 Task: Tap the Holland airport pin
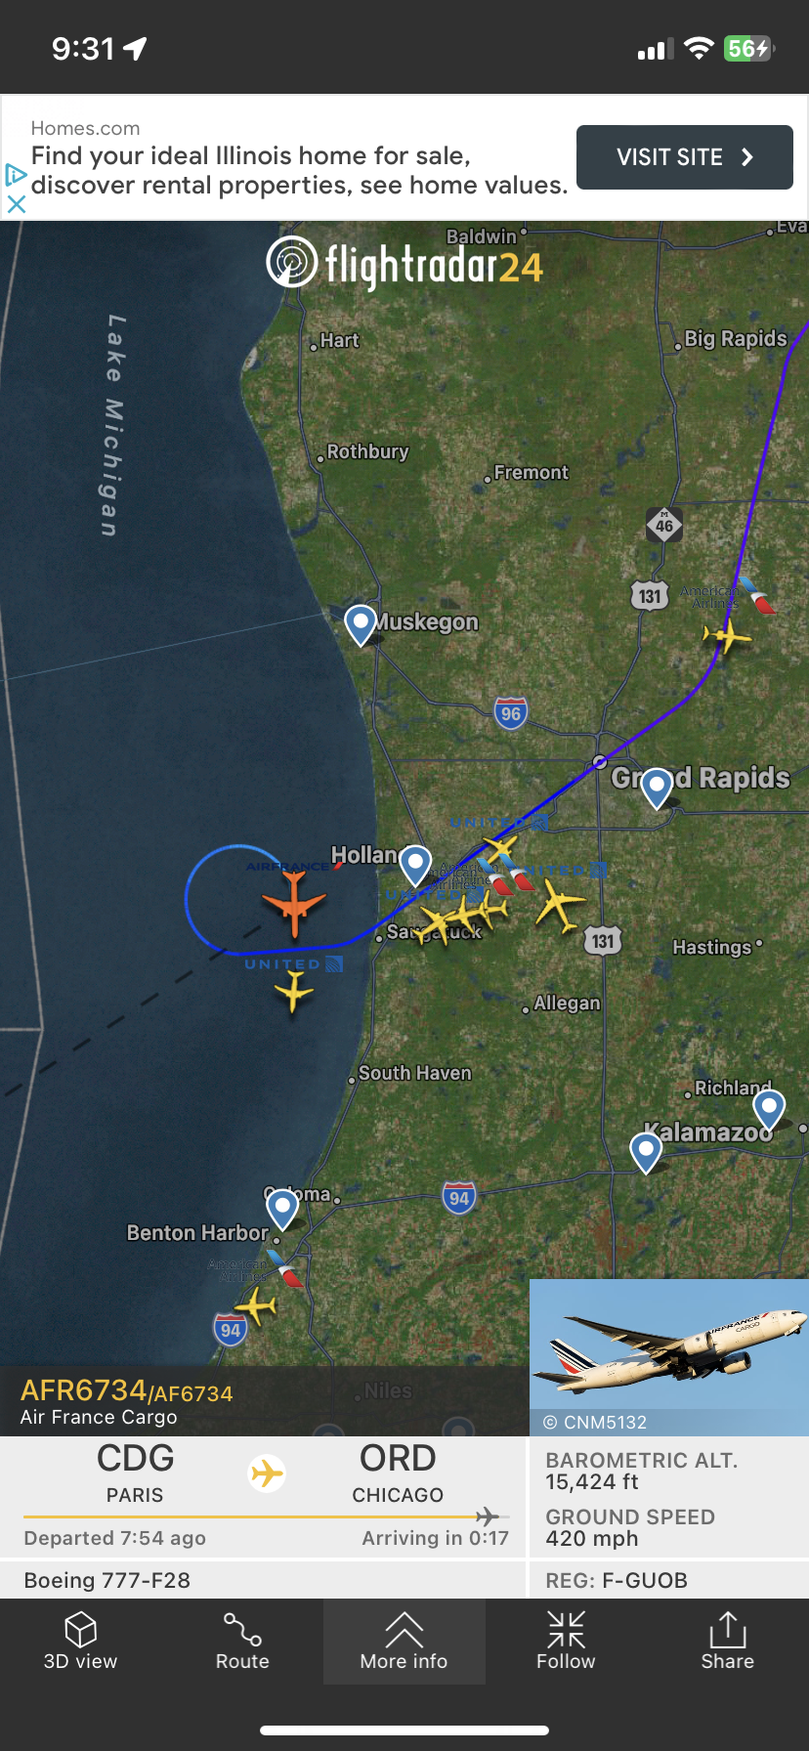(415, 865)
